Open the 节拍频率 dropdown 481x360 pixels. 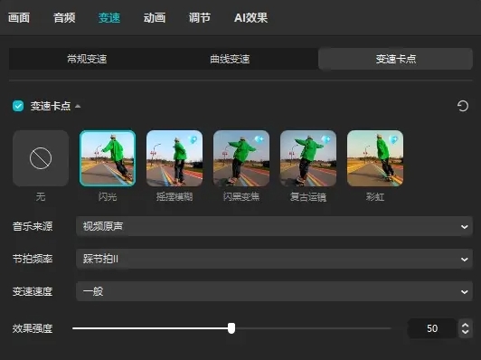pos(274,259)
